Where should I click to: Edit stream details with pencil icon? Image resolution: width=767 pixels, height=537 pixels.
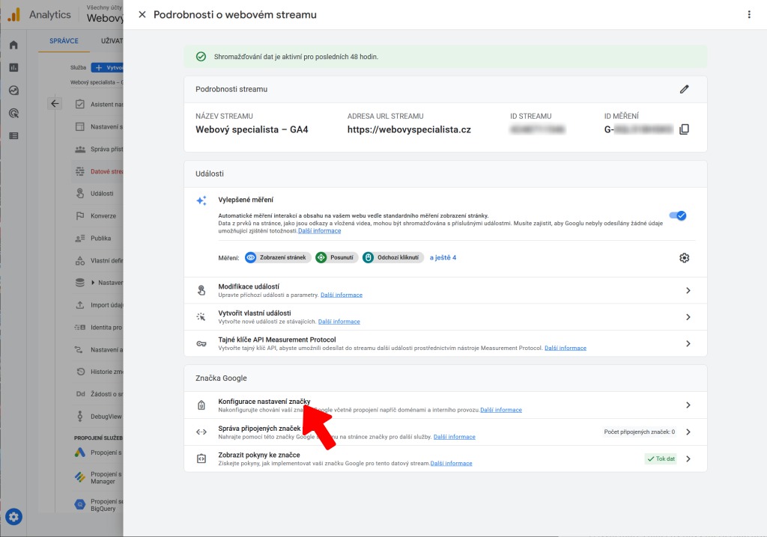point(684,88)
